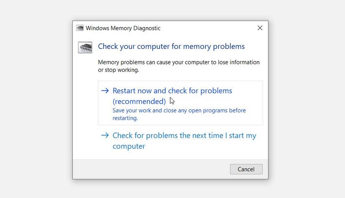Click the heading Check your computer for memory problems
Image resolution: width=345 pixels, height=198 pixels.
pos(171,46)
